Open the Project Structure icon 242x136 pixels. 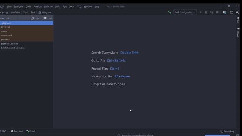224,12
